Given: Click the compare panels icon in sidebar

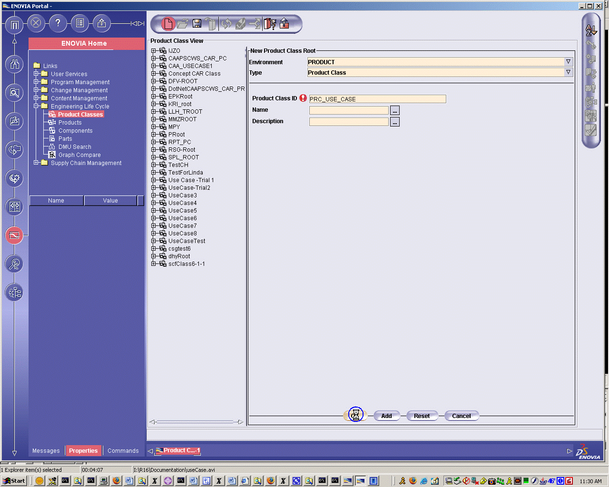Looking at the screenshot, I should click(x=14, y=207).
